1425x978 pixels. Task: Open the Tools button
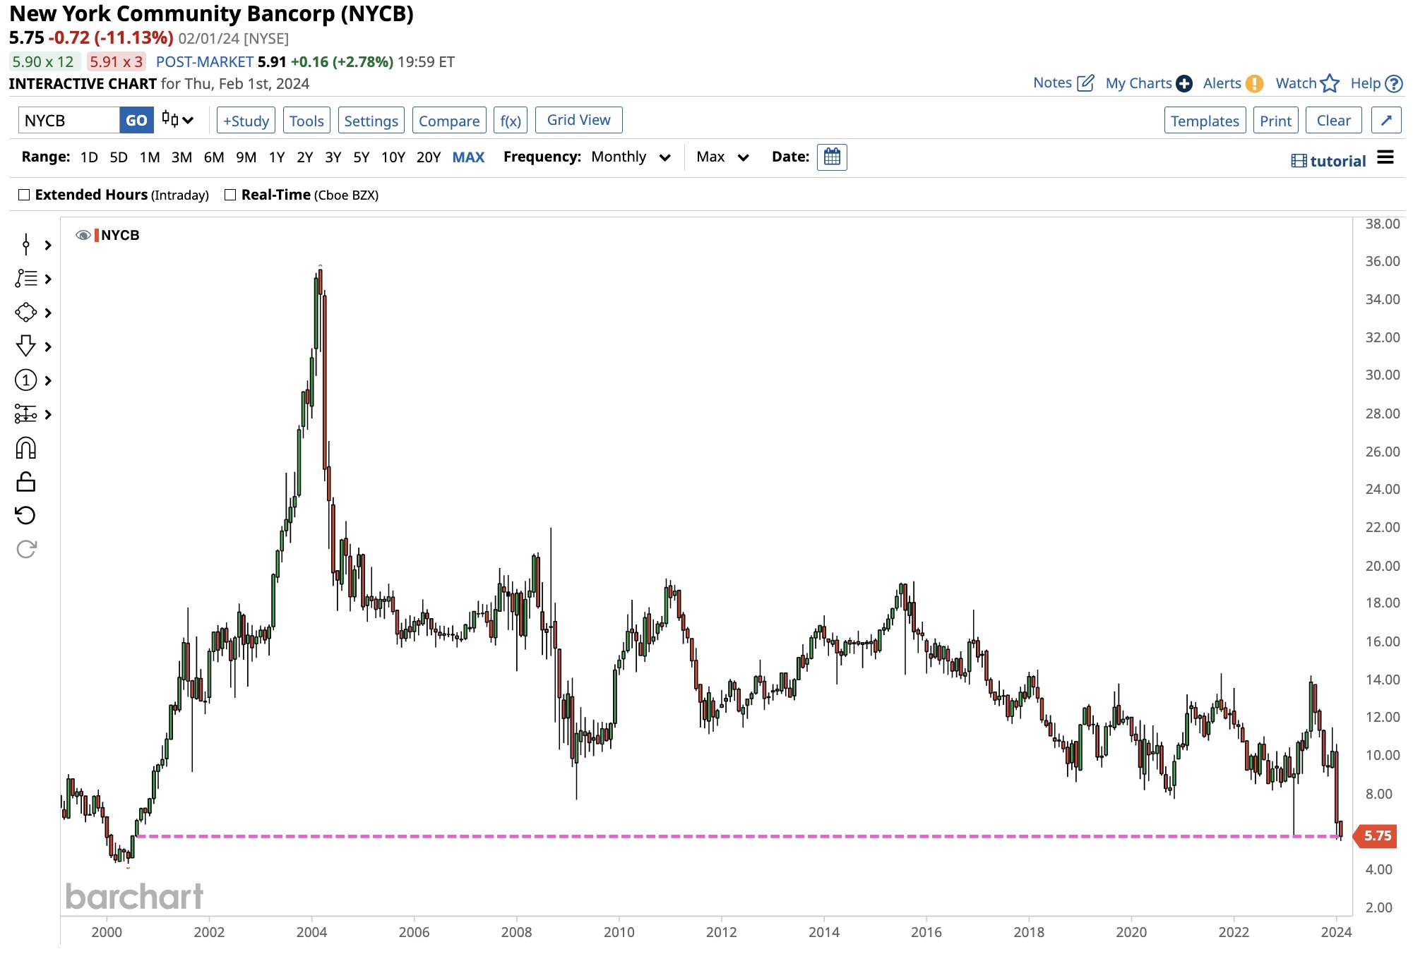pyautogui.click(x=306, y=121)
